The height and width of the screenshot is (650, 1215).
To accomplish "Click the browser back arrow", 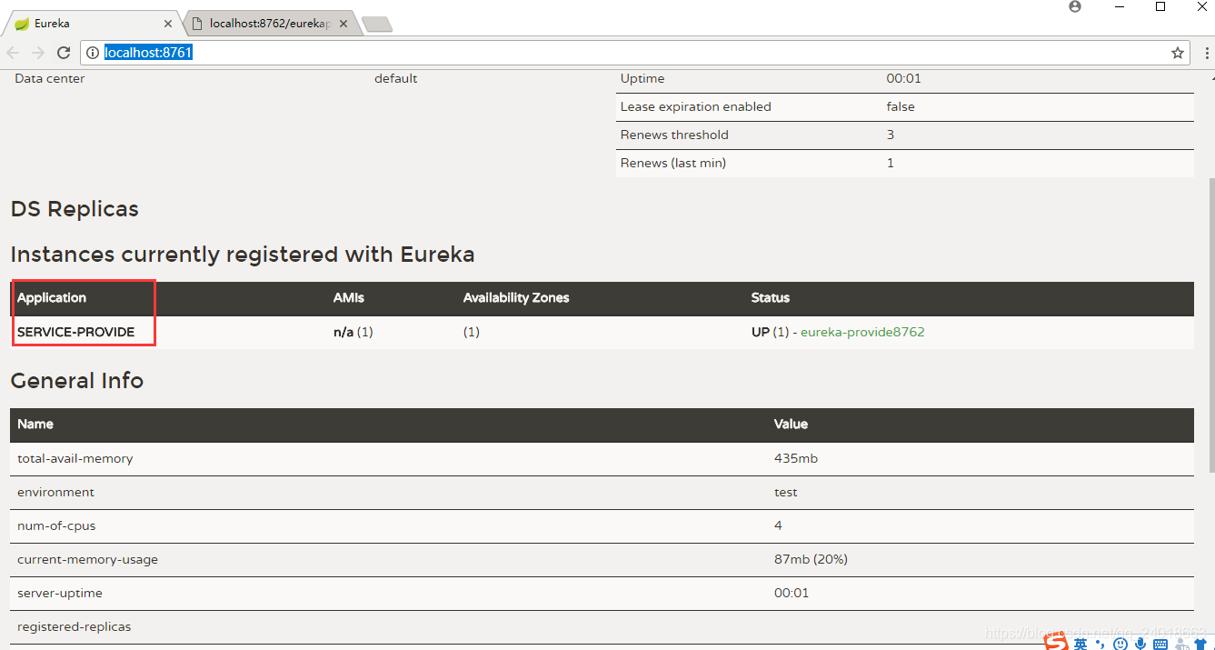I will [x=13, y=53].
